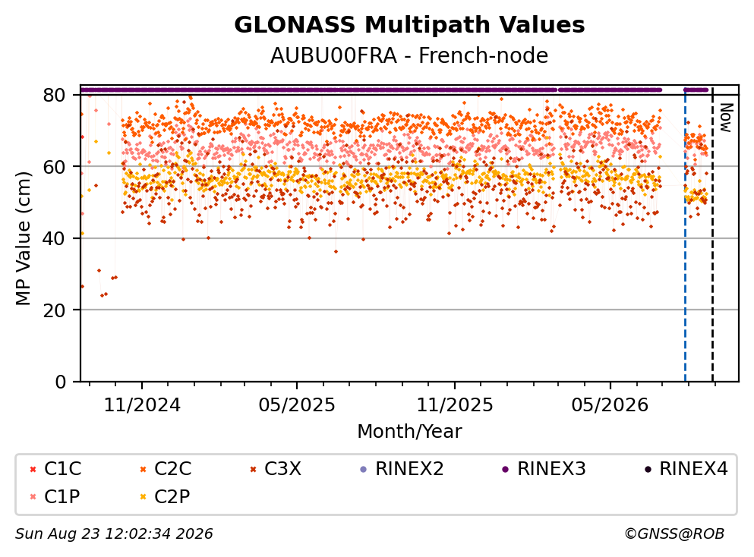Click the RINEX4 legend dot
Image resolution: width=754 pixels, height=557 pixels.
click(x=648, y=469)
